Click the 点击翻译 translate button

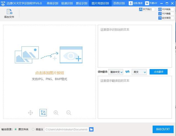click(158, 72)
